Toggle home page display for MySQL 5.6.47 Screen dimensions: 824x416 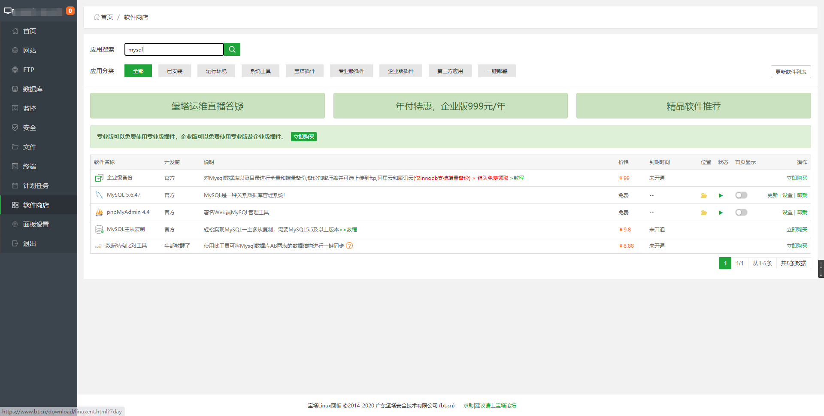click(x=741, y=195)
